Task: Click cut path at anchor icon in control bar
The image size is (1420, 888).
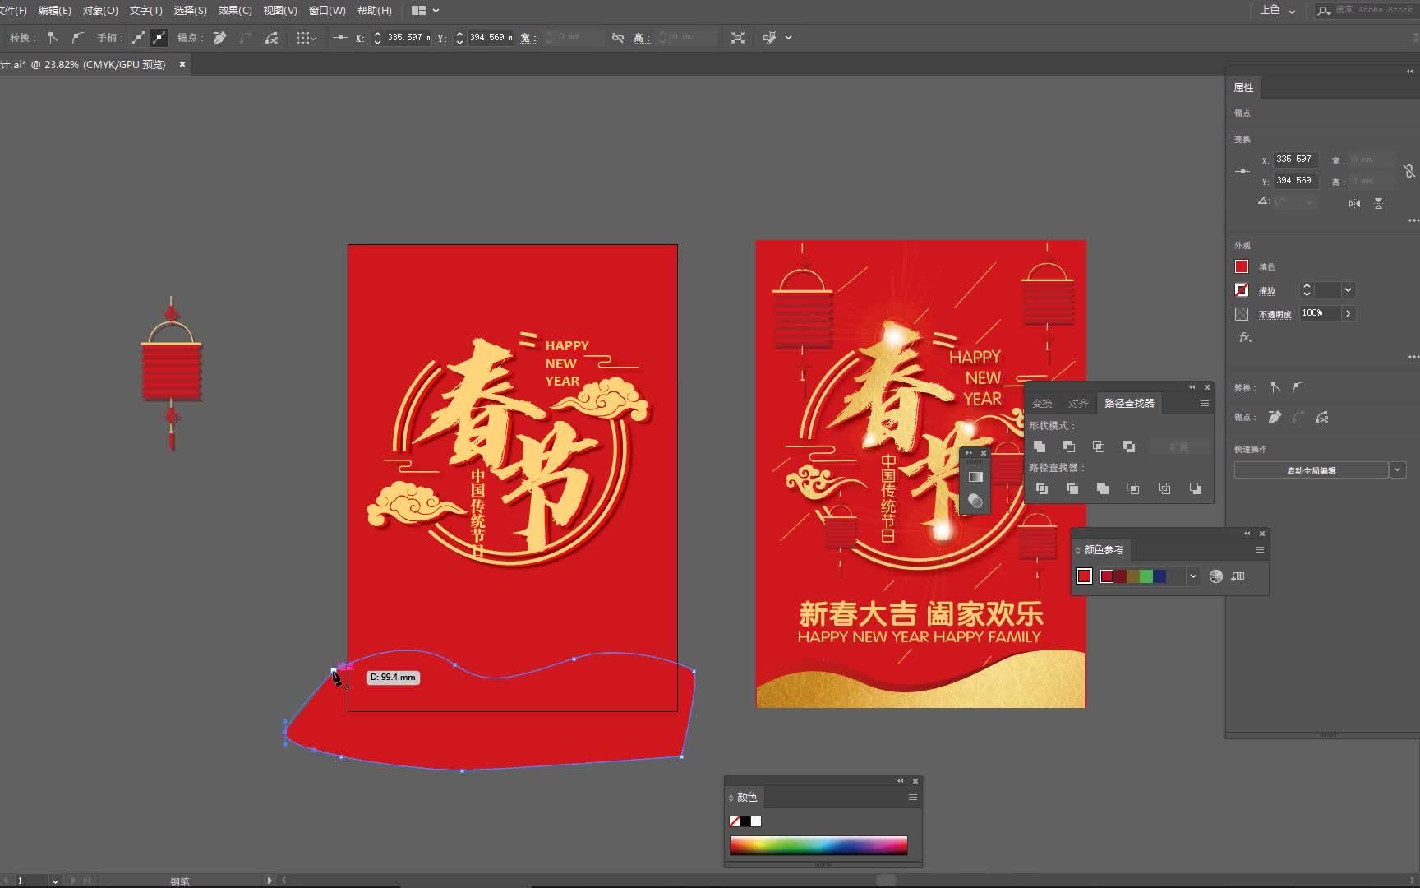Action: (x=272, y=38)
